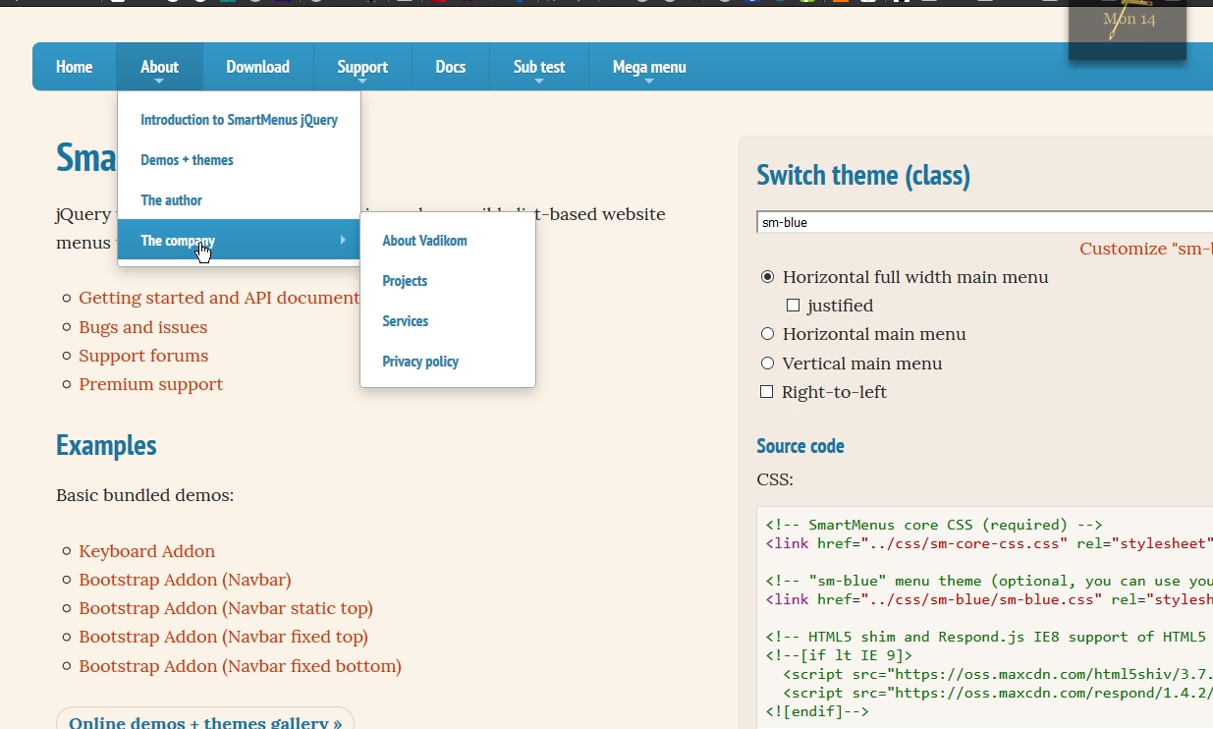
Task: Click the 'Bugs and issues' link
Action: (142, 327)
